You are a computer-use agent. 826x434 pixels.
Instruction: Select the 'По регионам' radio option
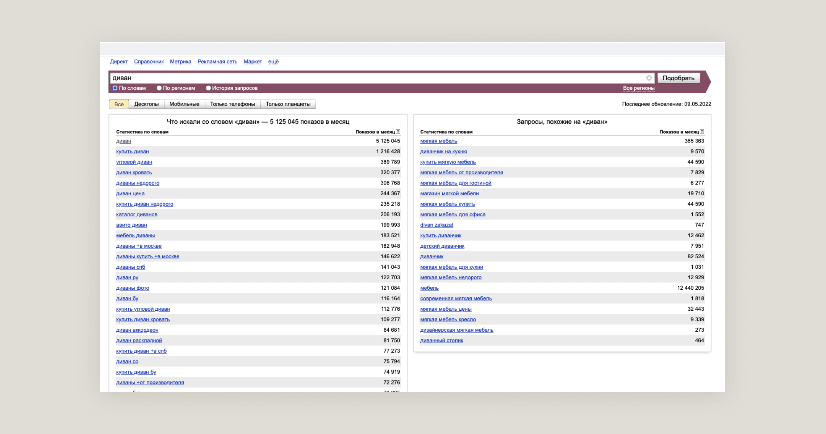159,88
